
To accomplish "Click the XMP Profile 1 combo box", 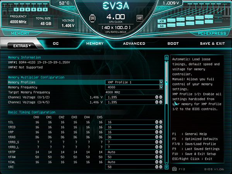I will tap(134, 82).
